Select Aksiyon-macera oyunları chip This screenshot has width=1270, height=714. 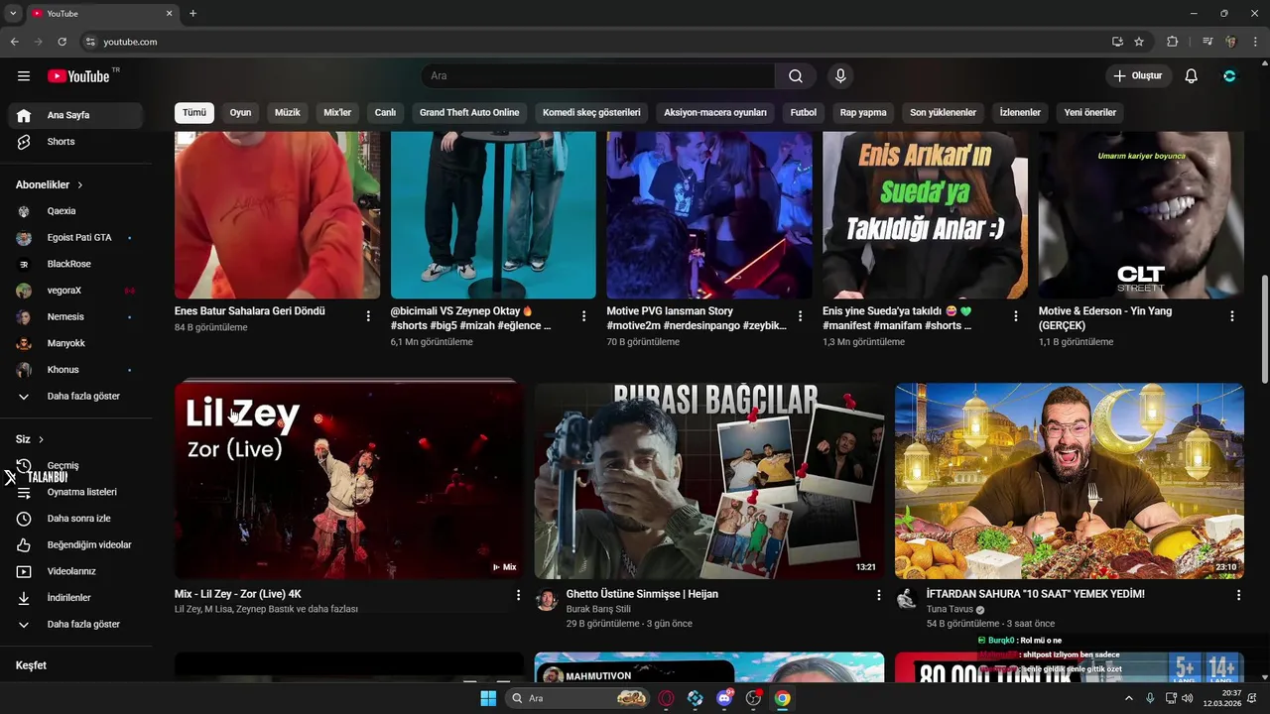(x=715, y=113)
